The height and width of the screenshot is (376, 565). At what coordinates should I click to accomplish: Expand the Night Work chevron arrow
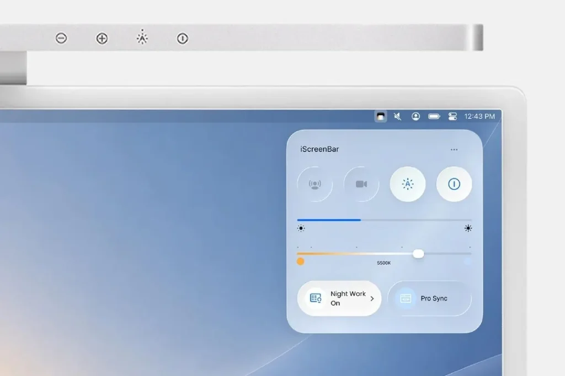(372, 298)
